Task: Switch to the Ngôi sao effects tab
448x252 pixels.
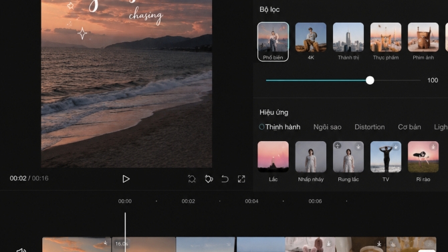Action: (328, 127)
